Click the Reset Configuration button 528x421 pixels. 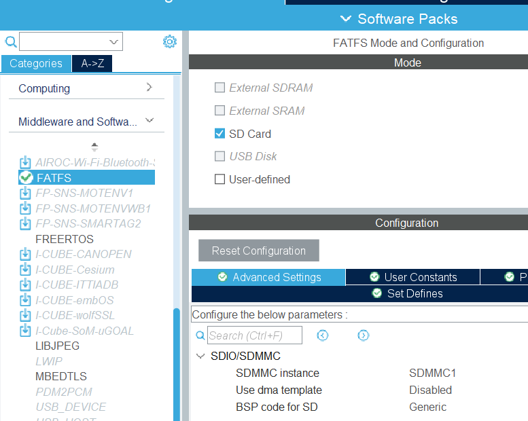pyautogui.click(x=259, y=251)
